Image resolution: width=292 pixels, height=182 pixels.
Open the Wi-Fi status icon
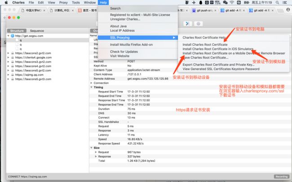pos(232,2)
